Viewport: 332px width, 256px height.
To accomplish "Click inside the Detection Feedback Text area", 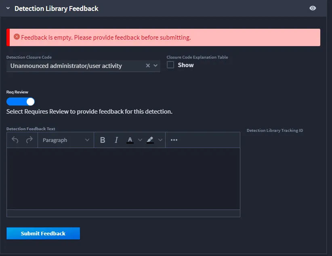I will click(x=124, y=179).
